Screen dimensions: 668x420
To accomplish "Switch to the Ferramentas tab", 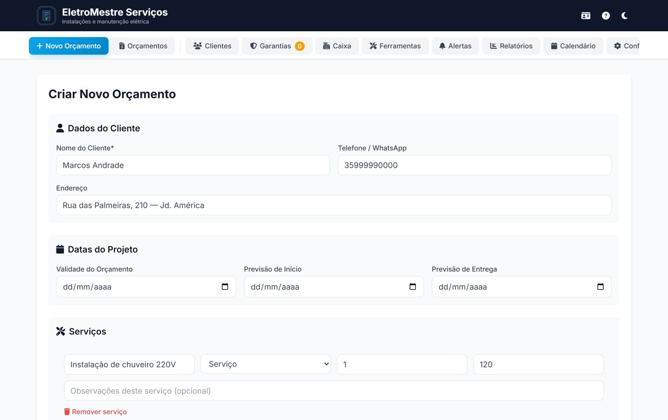I will [x=395, y=46].
